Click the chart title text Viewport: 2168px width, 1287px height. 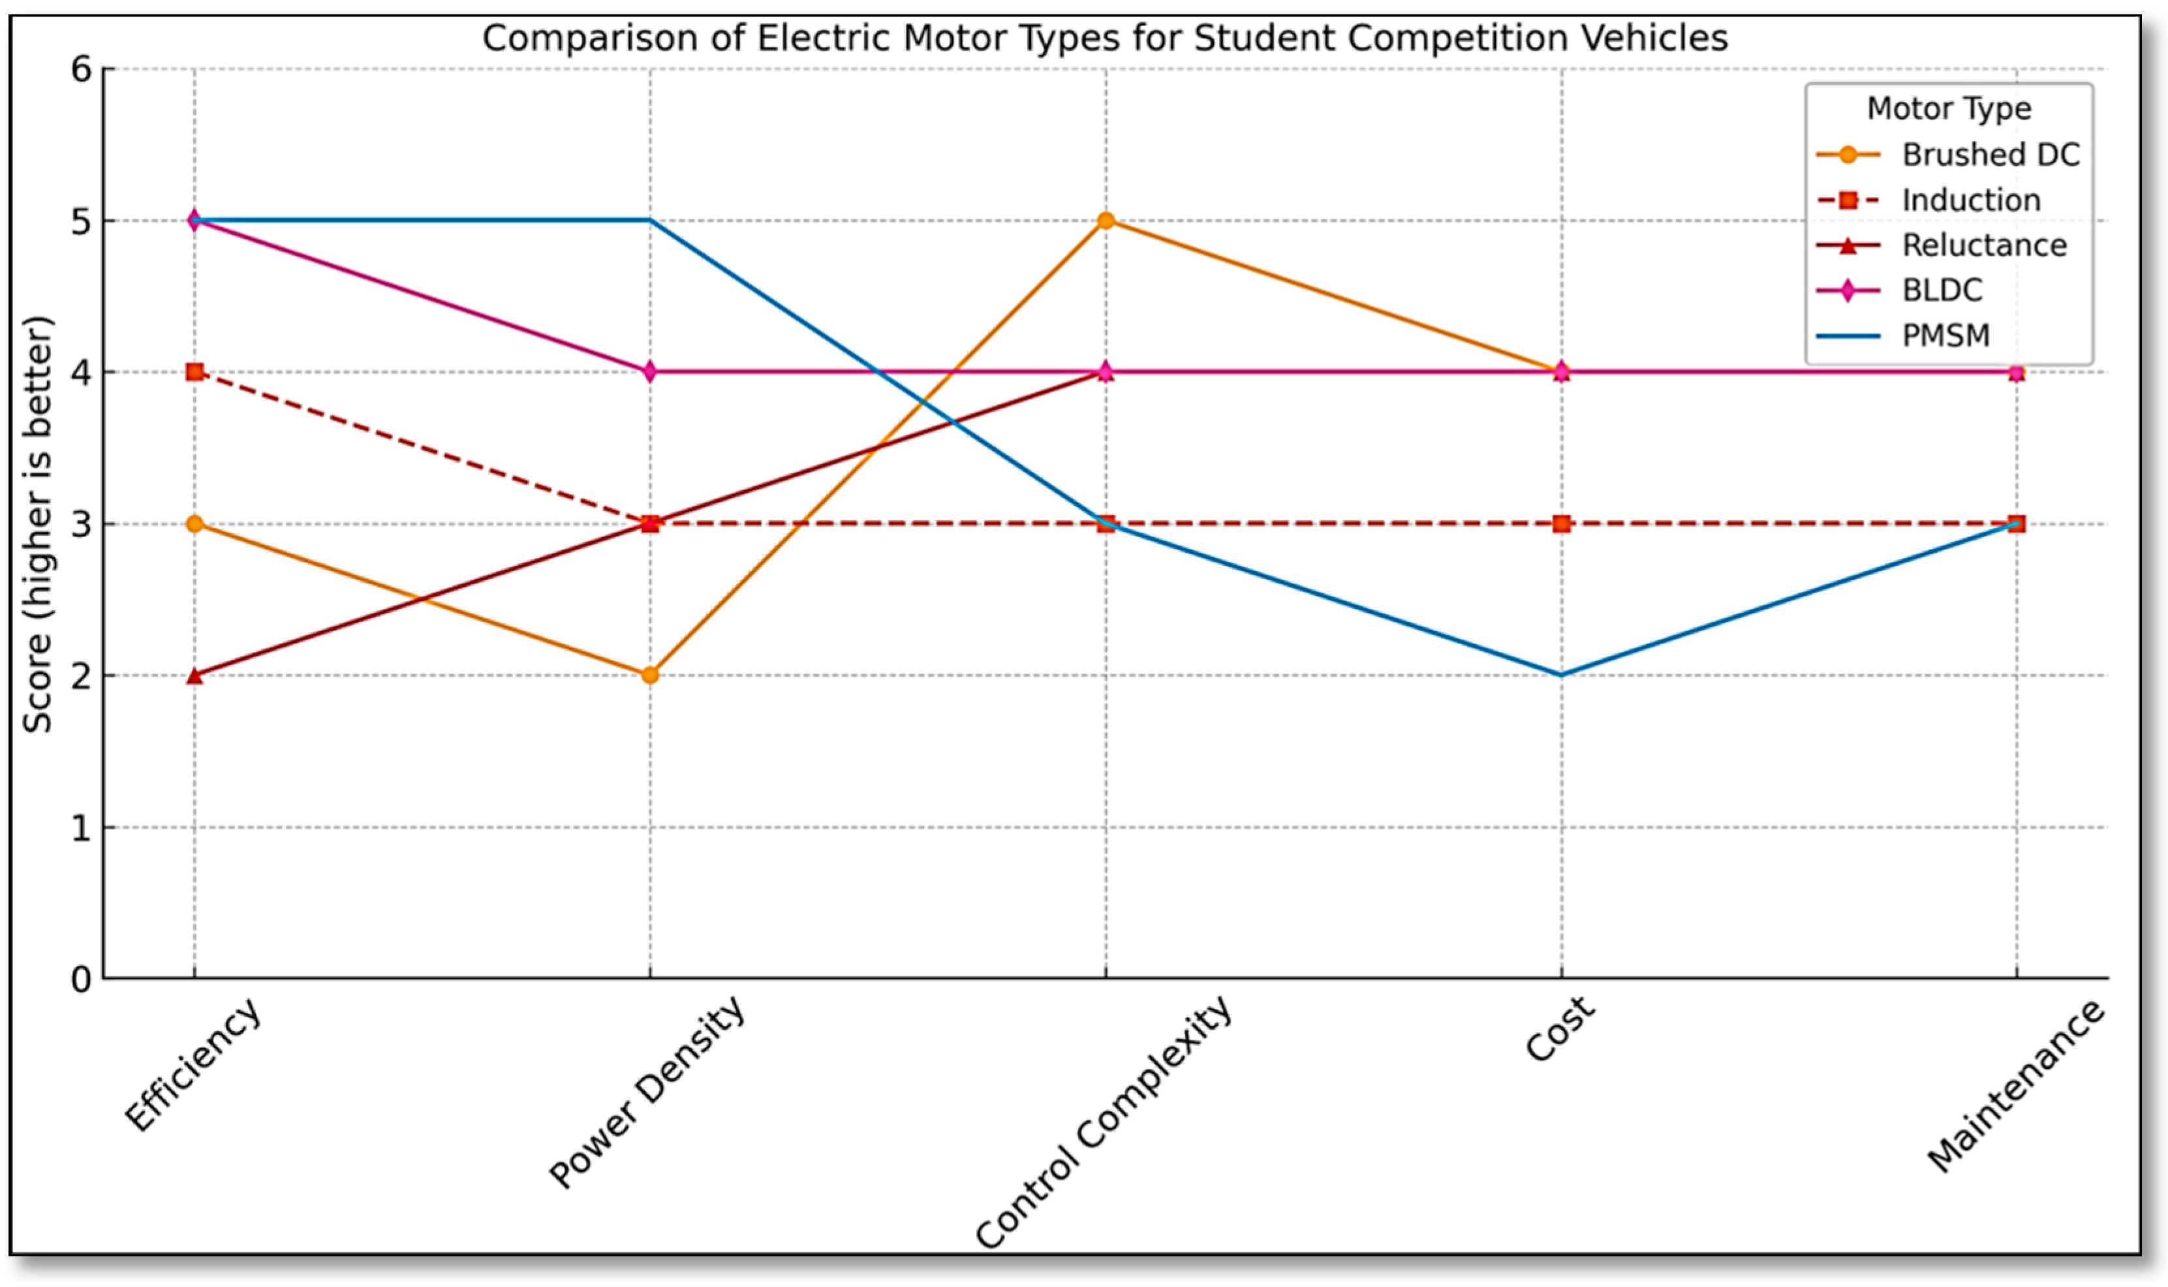click(x=1105, y=38)
